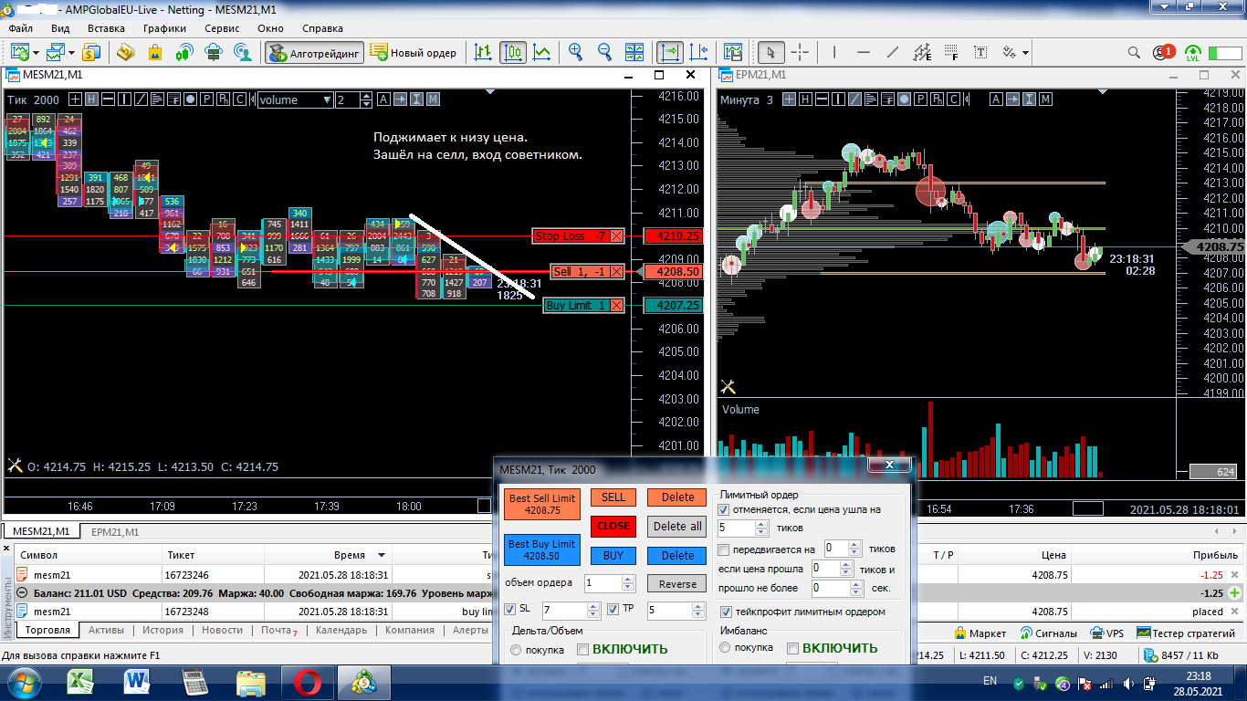Switch chart to bar chart mode
This screenshot has width=1247, height=701.
click(x=483, y=52)
